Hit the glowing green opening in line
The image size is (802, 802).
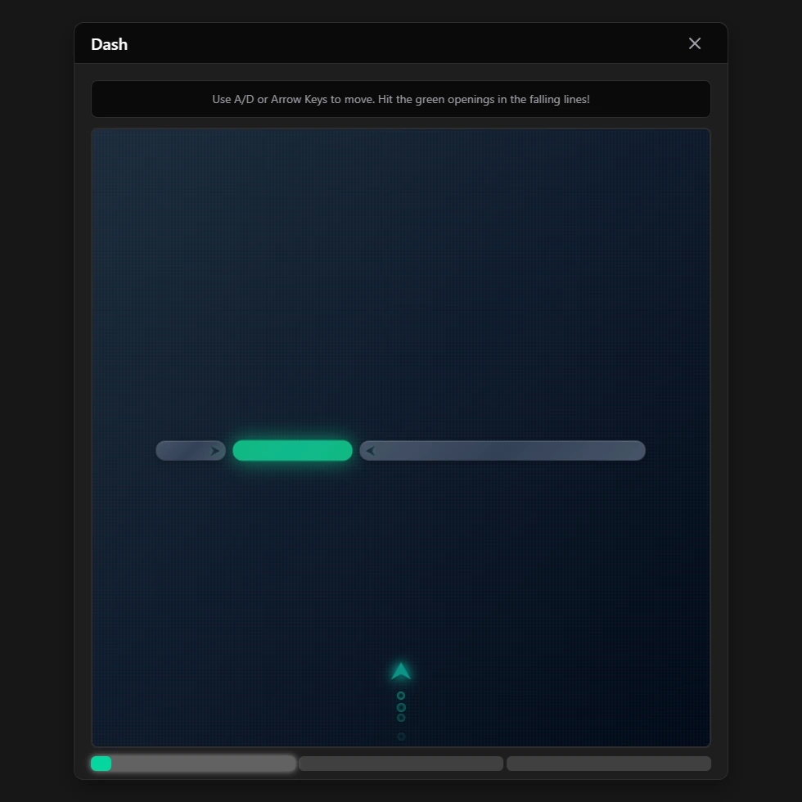point(292,451)
